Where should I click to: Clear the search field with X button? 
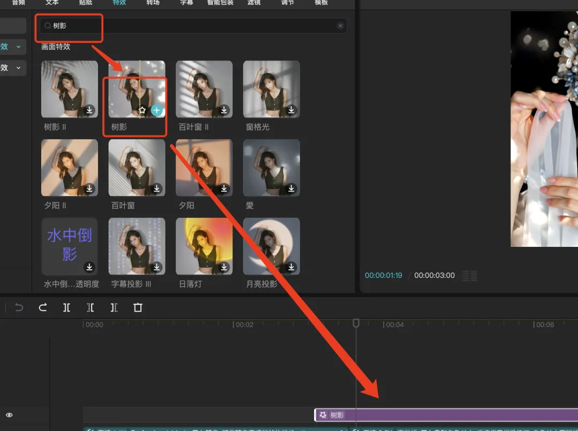click(340, 26)
